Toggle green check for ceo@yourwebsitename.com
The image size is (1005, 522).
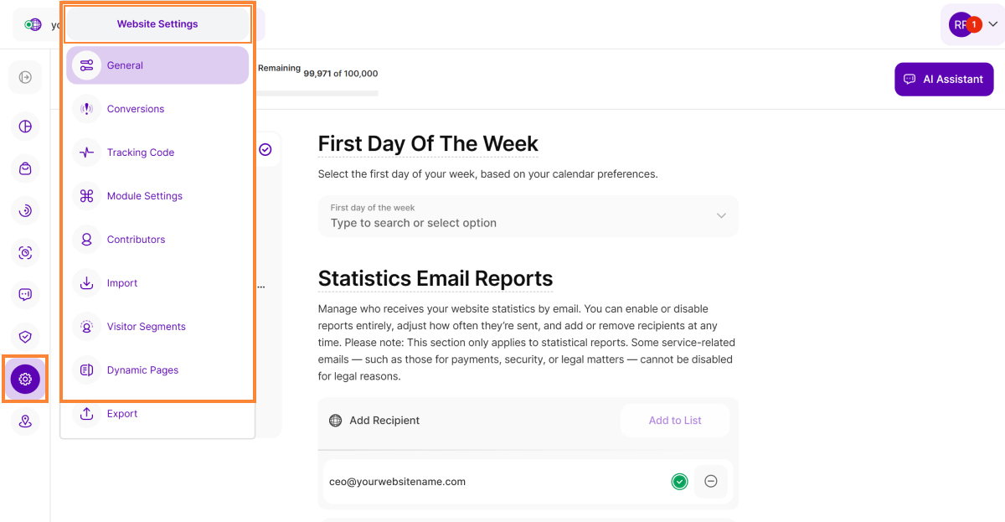coord(679,482)
